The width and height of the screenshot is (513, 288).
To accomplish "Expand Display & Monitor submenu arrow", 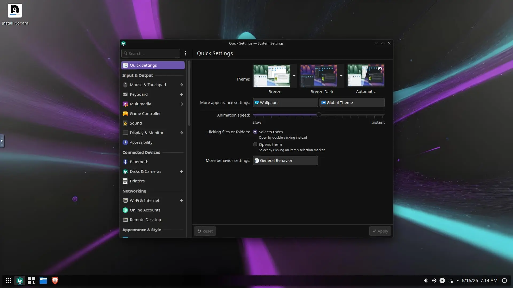I will pos(181,133).
